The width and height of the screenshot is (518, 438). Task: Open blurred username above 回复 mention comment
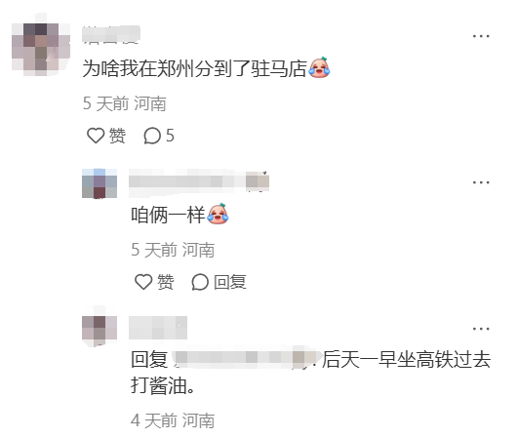158,328
